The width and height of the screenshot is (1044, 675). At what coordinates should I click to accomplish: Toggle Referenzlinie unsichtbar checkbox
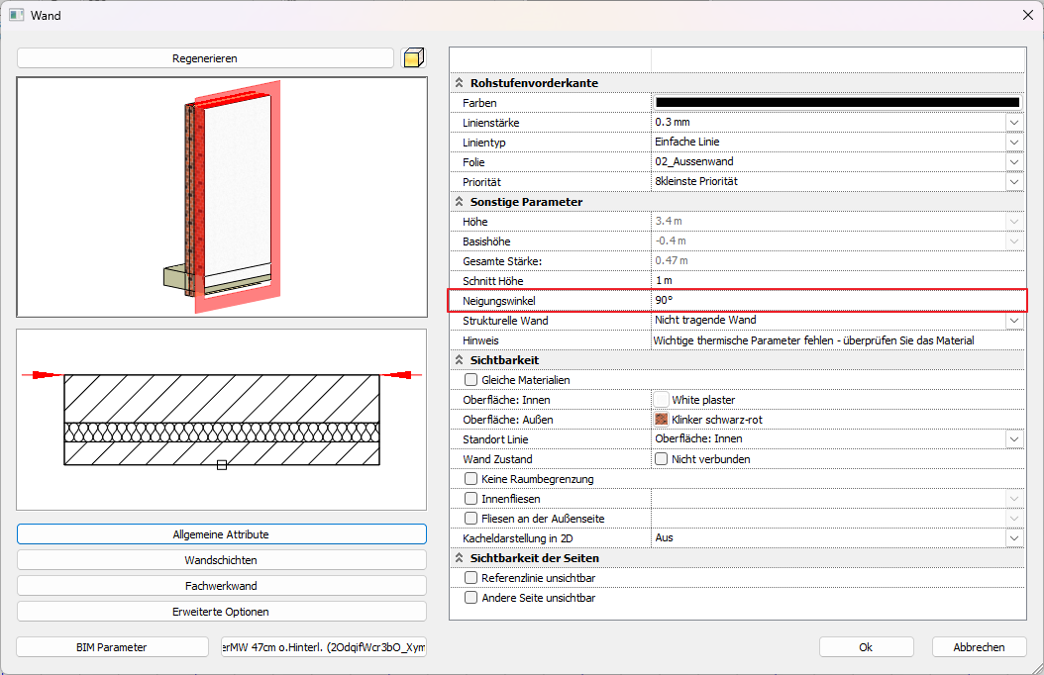(x=470, y=578)
